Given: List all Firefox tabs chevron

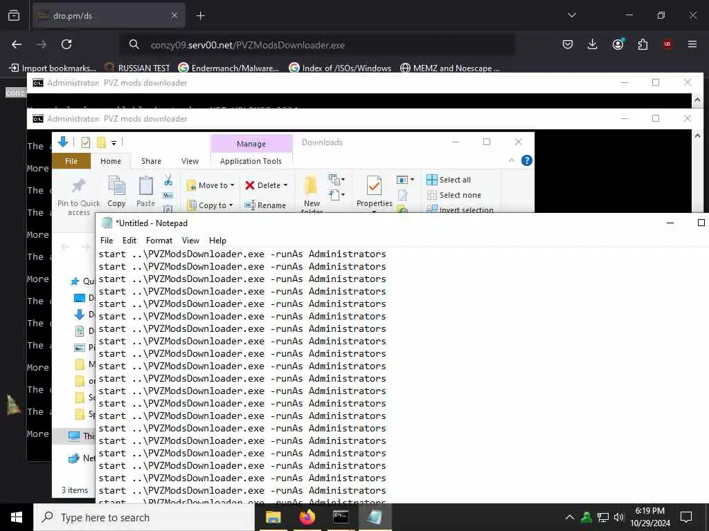Looking at the screenshot, I should pos(572,15).
